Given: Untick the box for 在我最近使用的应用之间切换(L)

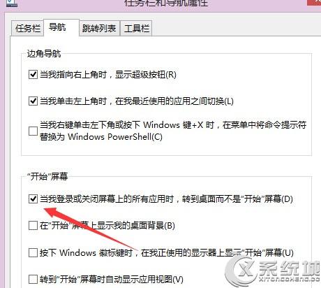Looking at the screenshot, I should (33, 101).
